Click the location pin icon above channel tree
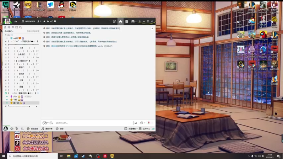The width and height of the screenshot is (283, 159). (13, 27)
